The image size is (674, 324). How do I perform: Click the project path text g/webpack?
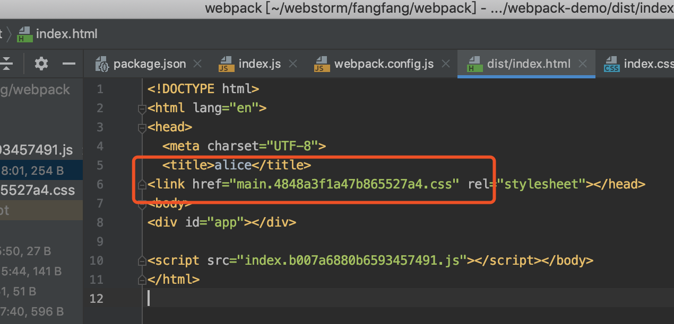[x=35, y=90]
